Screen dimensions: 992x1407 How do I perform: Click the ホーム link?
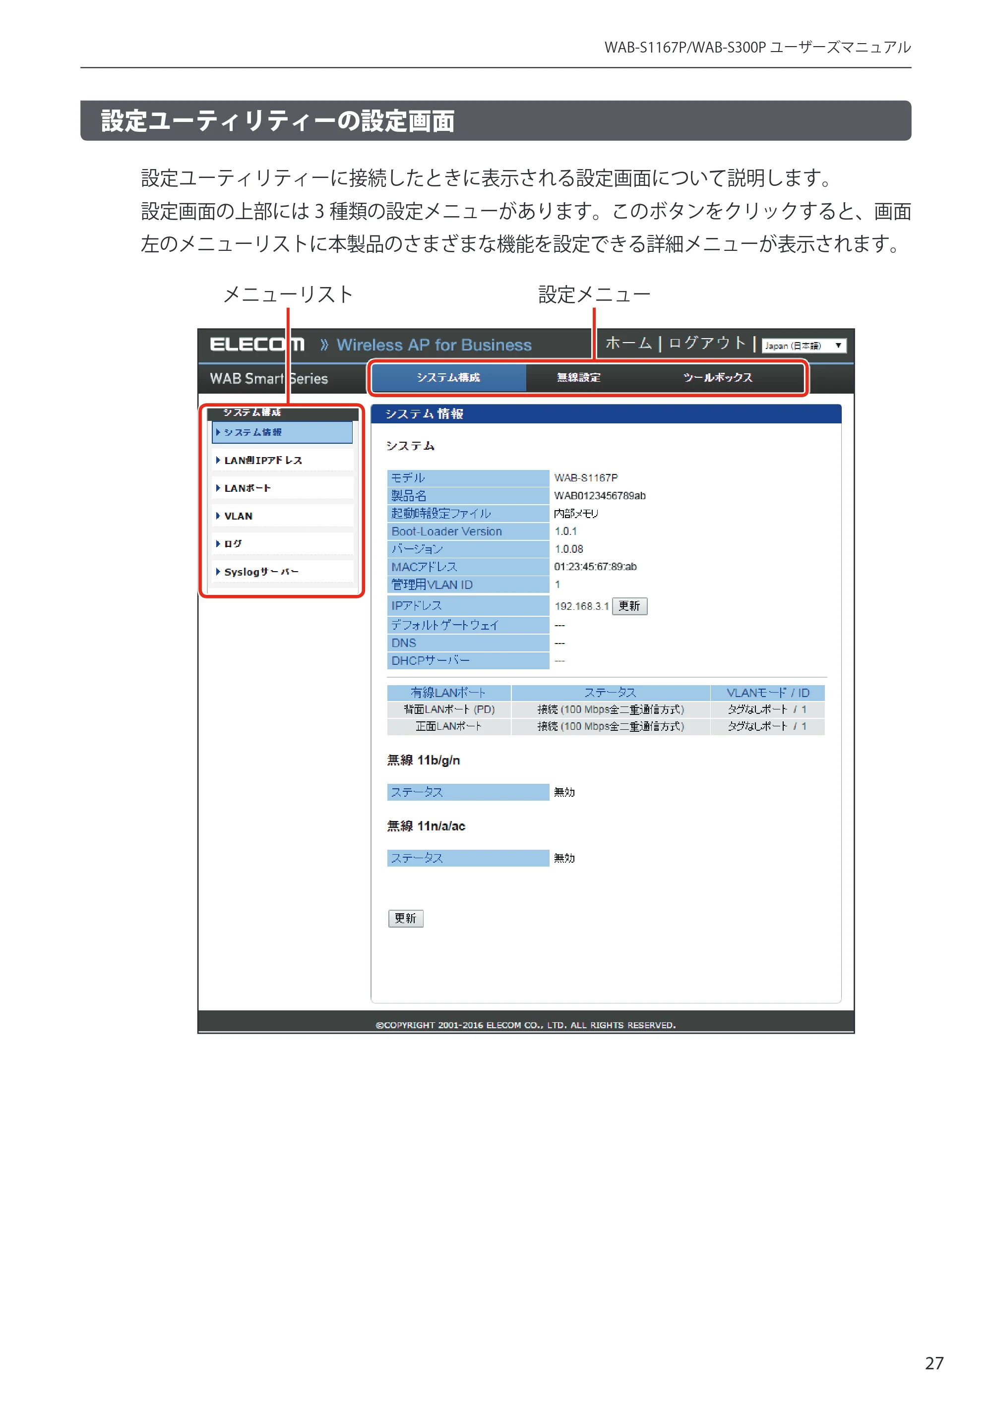click(x=628, y=343)
